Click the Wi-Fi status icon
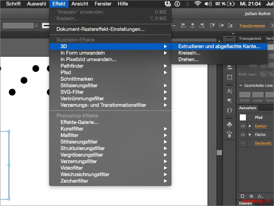Viewport: 274px width, 206px height. pyautogui.click(x=198, y=4)
